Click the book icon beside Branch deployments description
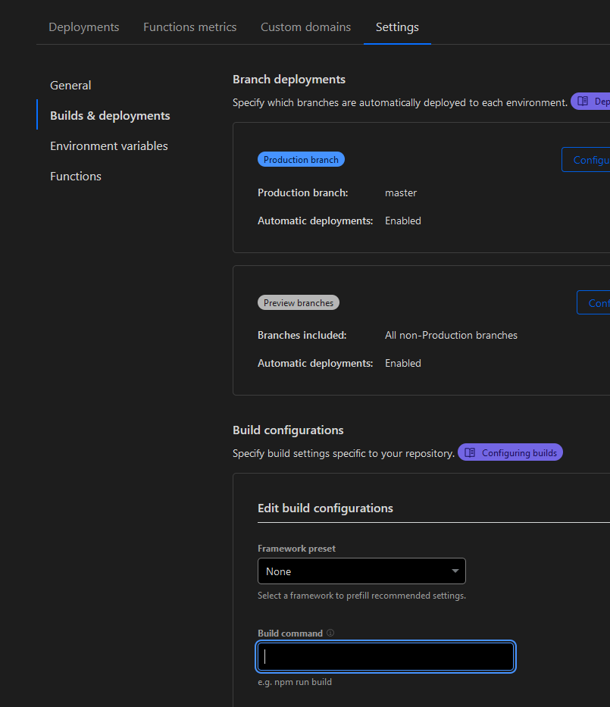The image size is (610, 707). point(583,102)
